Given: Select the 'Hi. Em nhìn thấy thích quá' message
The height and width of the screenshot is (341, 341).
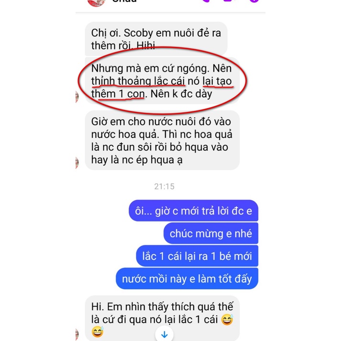Looking at the screenshot, I should pos(162,318).
